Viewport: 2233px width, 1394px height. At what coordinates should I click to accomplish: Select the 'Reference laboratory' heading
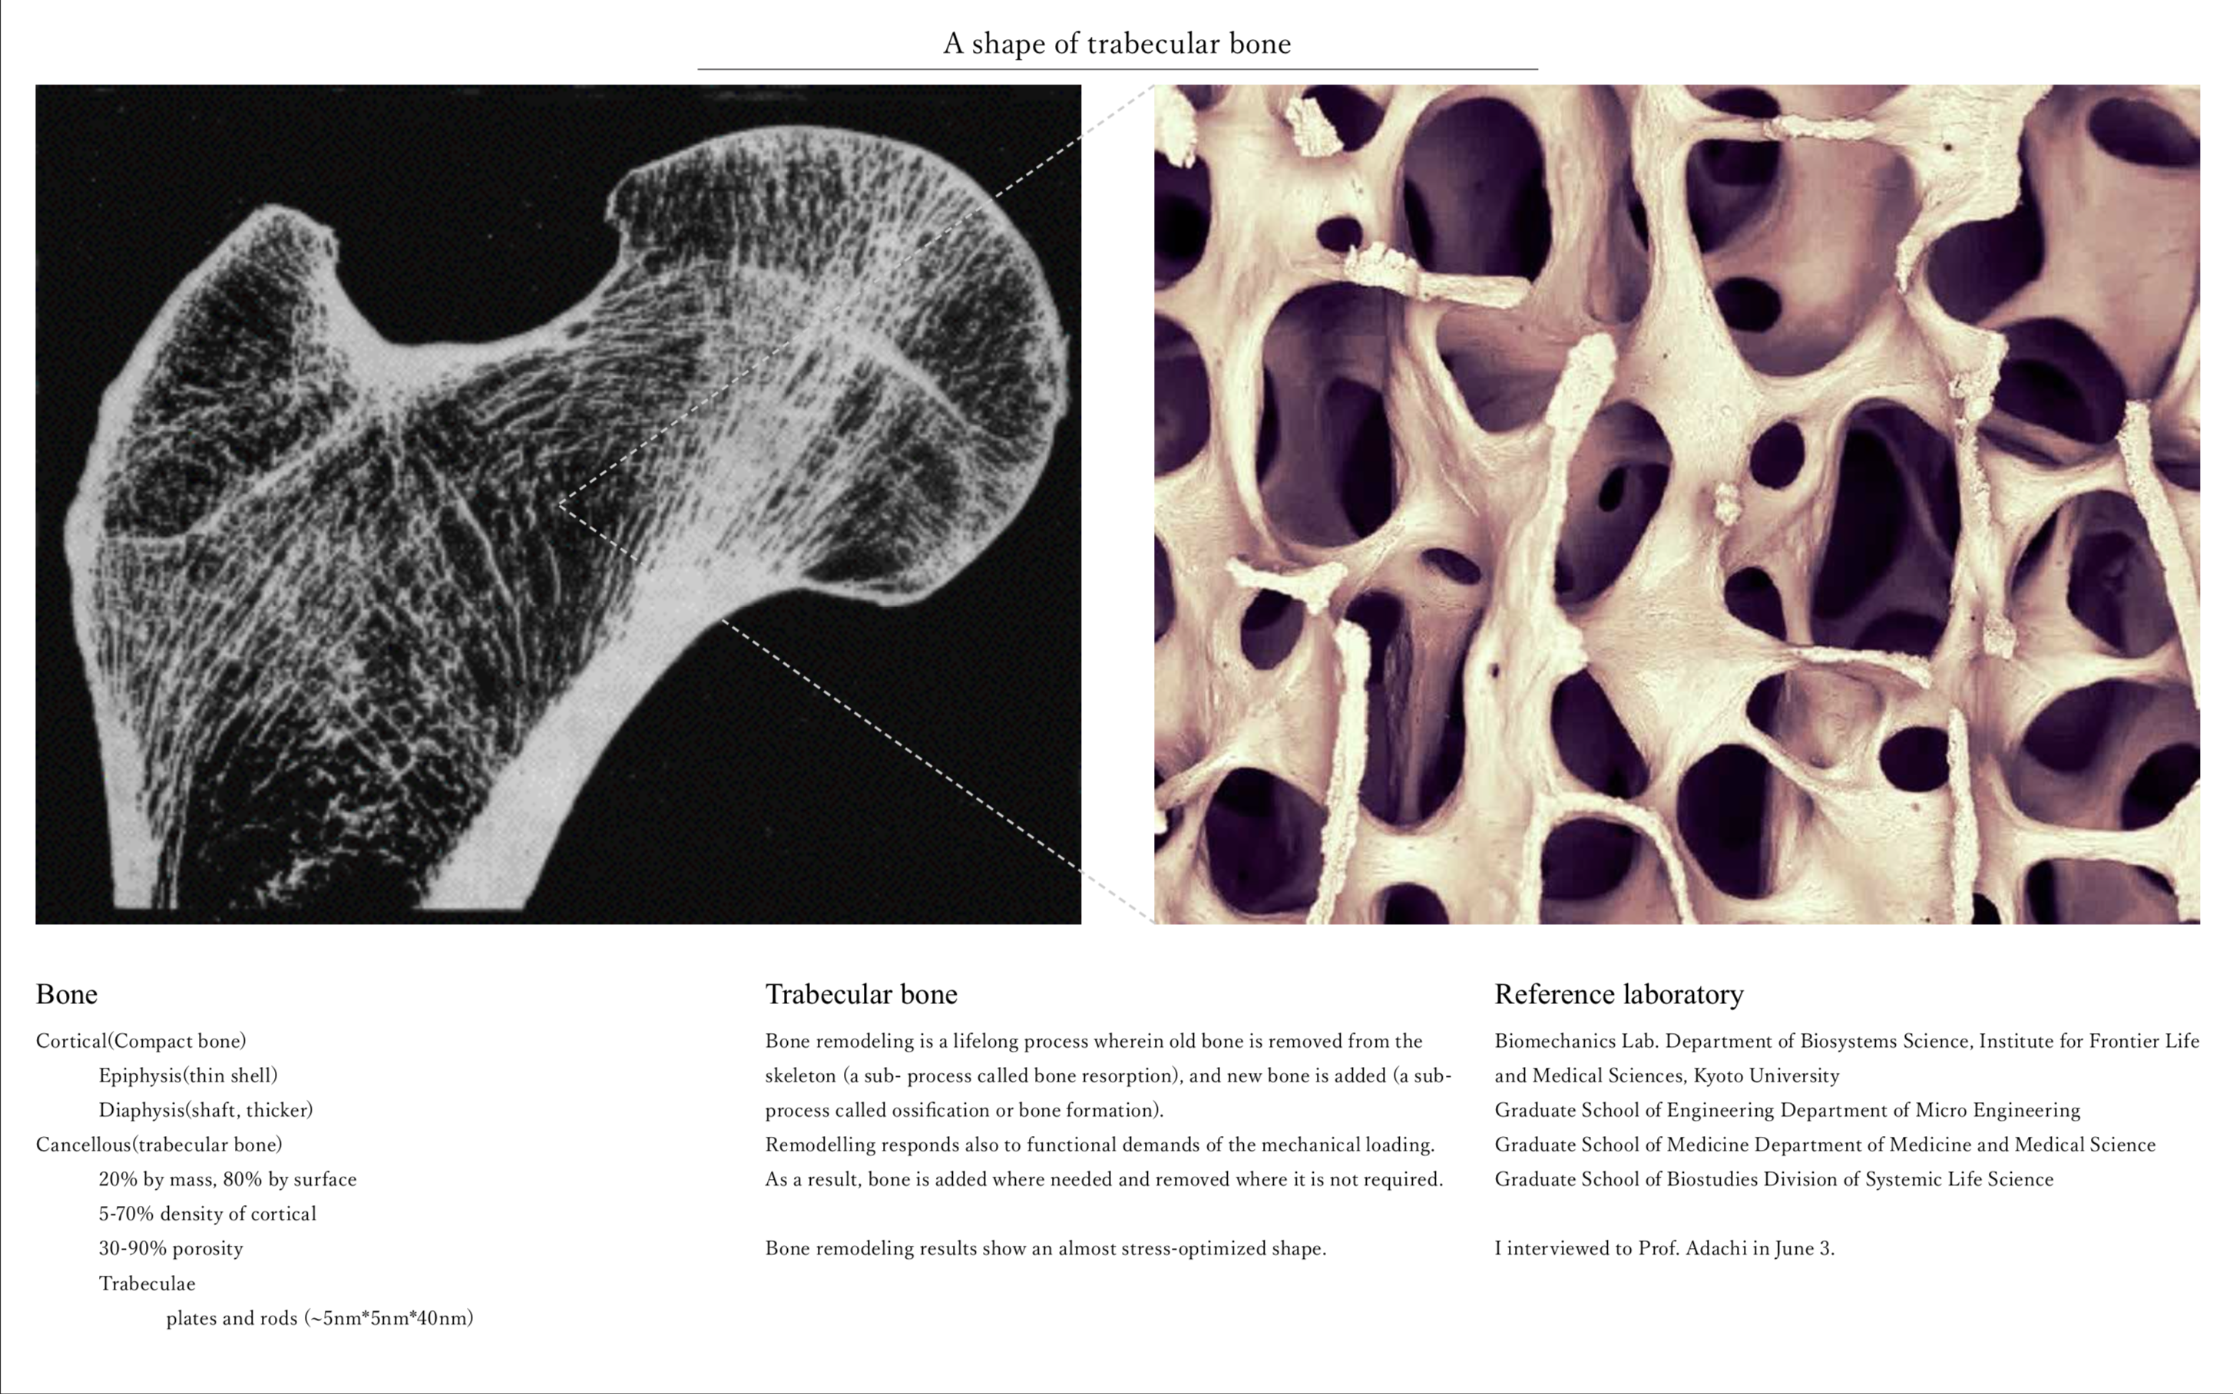click(1618, 994)
